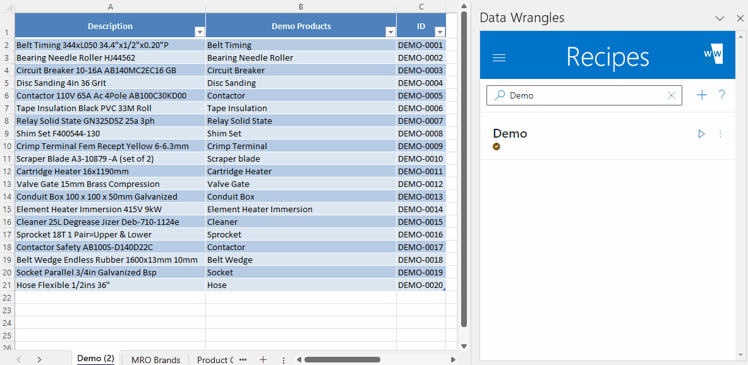Collapse the Data Wrangles pane options chevron

720,18
